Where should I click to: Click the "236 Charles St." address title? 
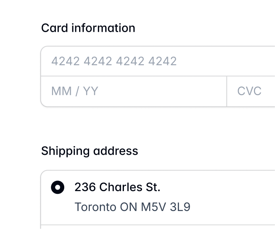point(117,187)
